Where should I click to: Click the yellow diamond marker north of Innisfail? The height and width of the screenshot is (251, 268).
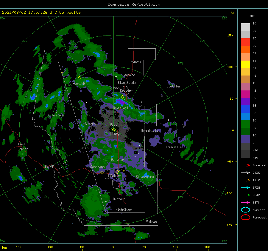[x=122, y=97]
